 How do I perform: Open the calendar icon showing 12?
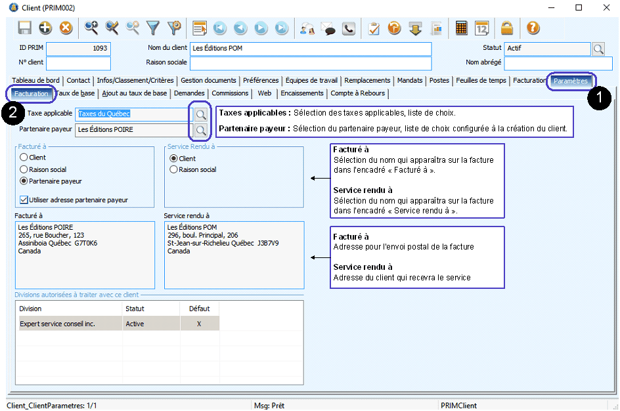point(481,28)
